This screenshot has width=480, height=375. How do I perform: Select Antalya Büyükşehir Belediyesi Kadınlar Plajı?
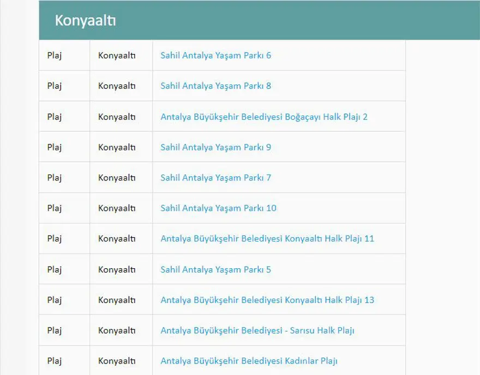[249, 360]
